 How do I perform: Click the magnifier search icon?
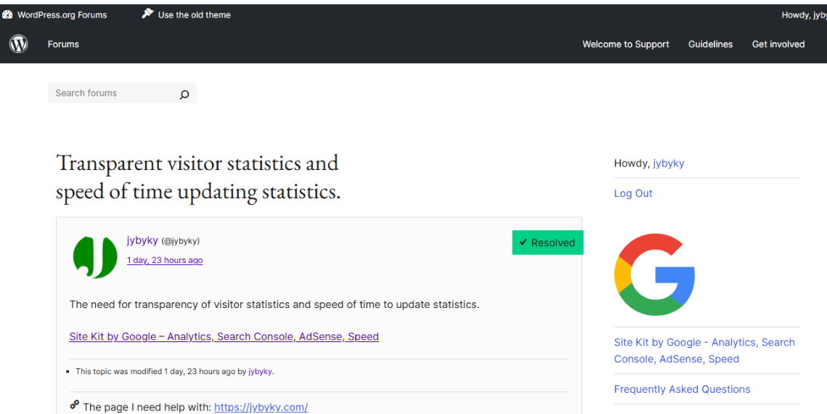coord(184,94)
